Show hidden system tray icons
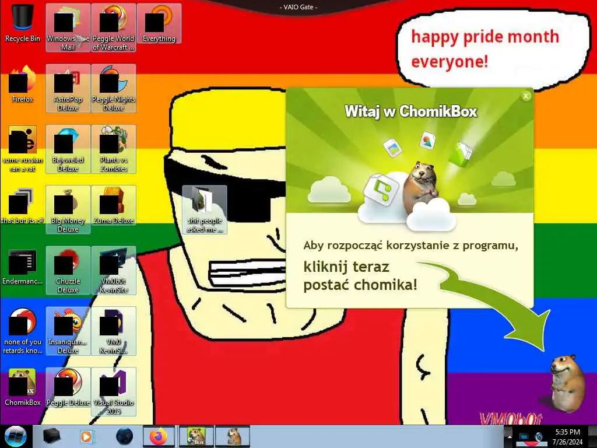Image resolution: width=597 pixels, height=448 pixels. click(x=510, y=436)
